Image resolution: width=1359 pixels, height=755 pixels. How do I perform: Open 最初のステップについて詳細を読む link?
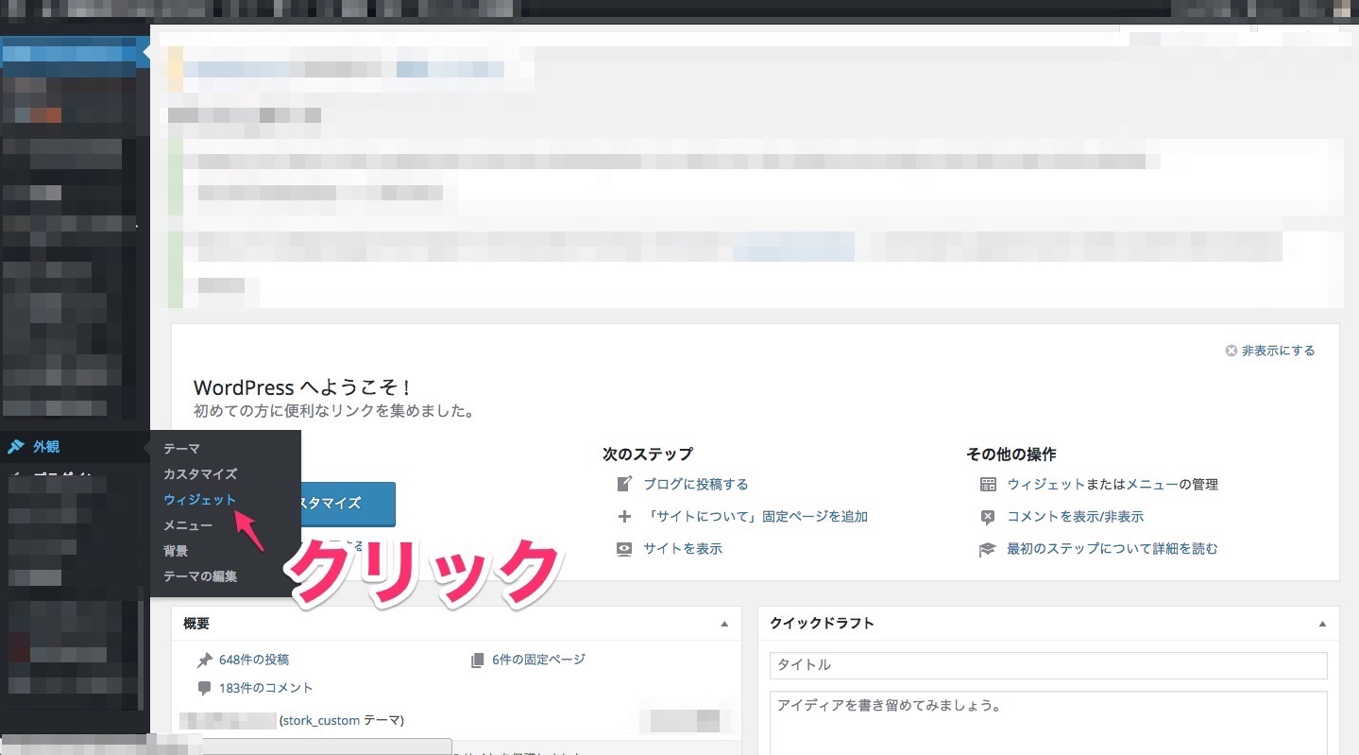[x=1113, y=549]
